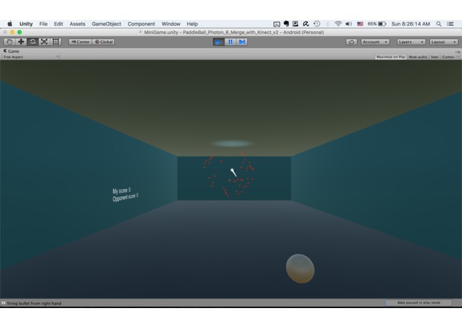462x328 pixels.
Task: Click the console message in status bar
Action: [34, 303]
